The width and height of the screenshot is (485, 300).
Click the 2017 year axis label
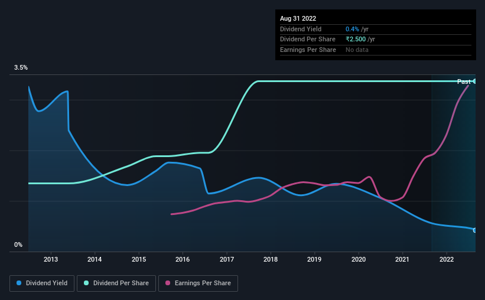pyautogui.click(x=227, y=259)
